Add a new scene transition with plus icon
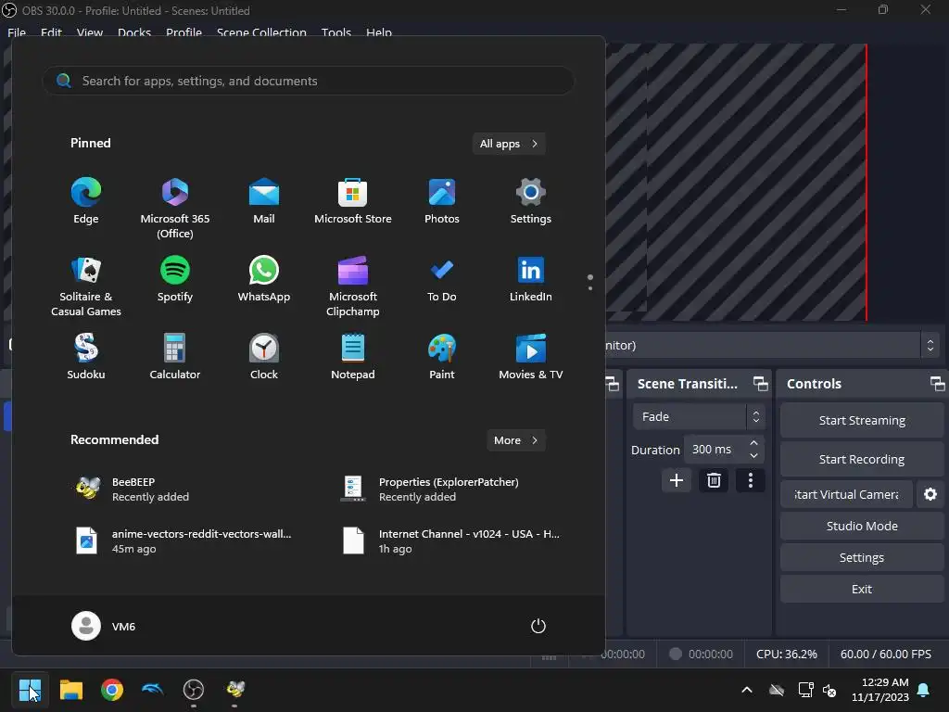Screen dimensions: 949x712 click(x=676, y=481)
